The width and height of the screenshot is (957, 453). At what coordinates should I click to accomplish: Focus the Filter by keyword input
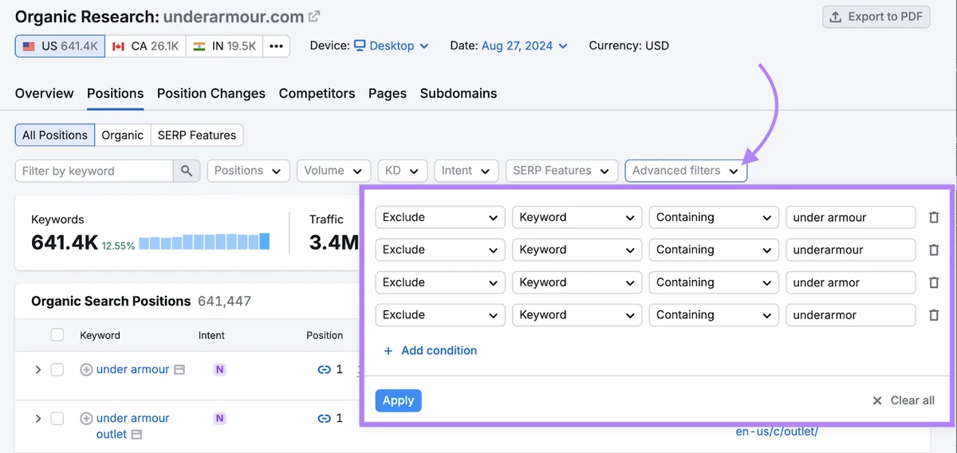(x=94, y=171)
